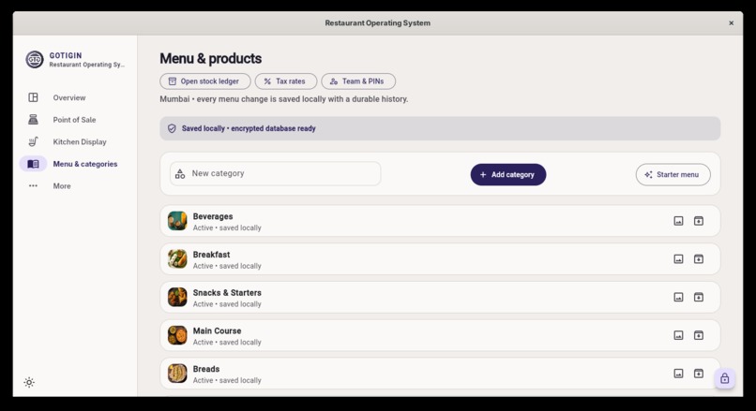The width and height of the screenshot is (756, 411).
Task: Toggle light/dark theme sun icon
Action: 29,383
